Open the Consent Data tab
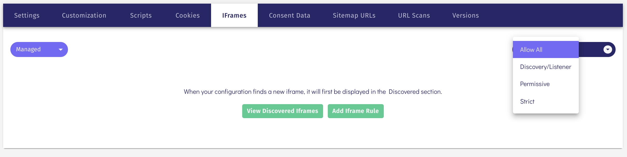The width and height of the screenshot is (627, 157). coord(289,15)
